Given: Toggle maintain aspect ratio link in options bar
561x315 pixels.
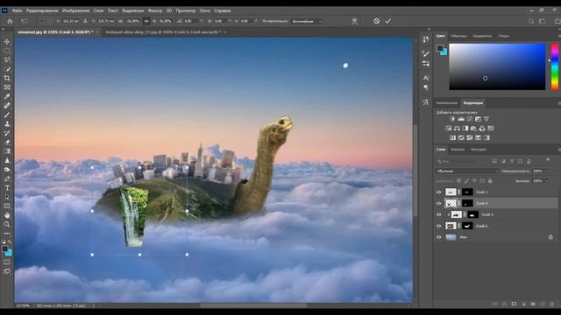Looking at the screenshot, I should [x=146, y=21].
